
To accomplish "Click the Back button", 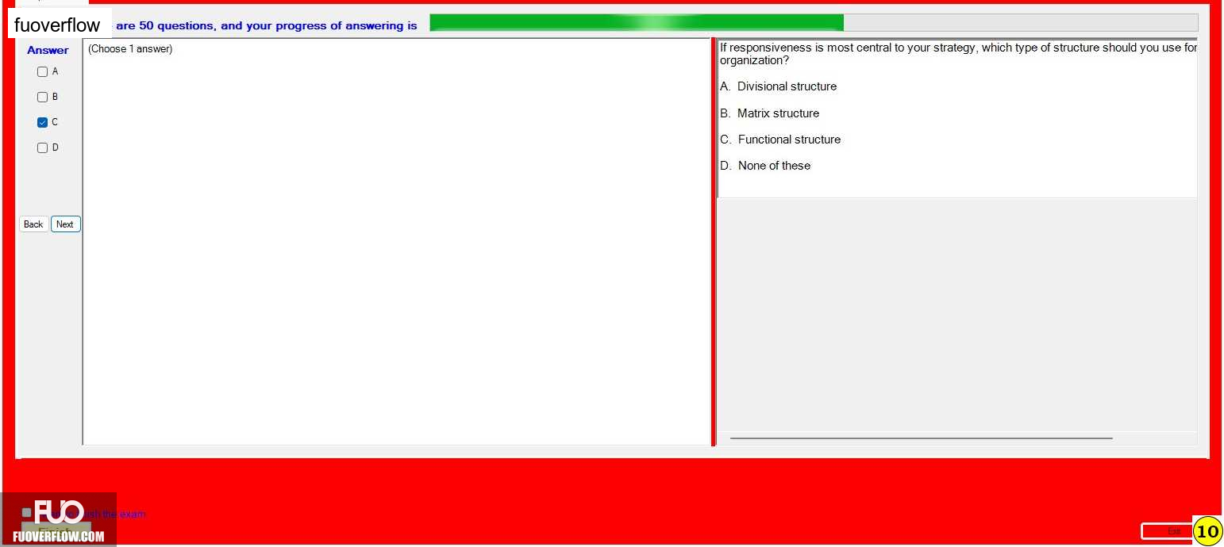I will click(33, 224).
